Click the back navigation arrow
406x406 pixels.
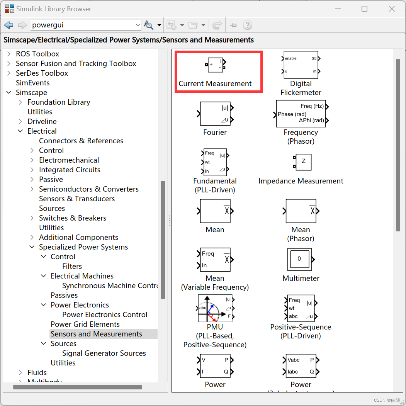pyautogui.click(x=8, y=25)
